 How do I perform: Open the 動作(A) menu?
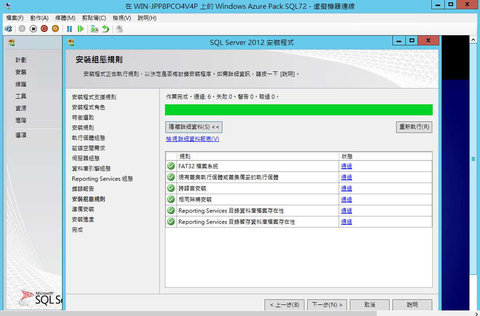39,18
